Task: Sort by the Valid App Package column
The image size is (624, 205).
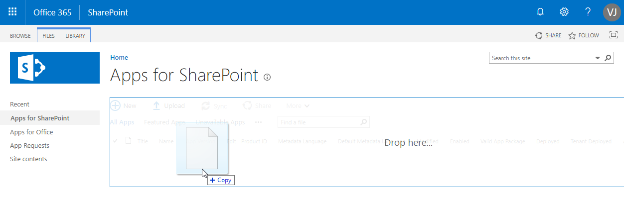Action: [x=502, y=141]
